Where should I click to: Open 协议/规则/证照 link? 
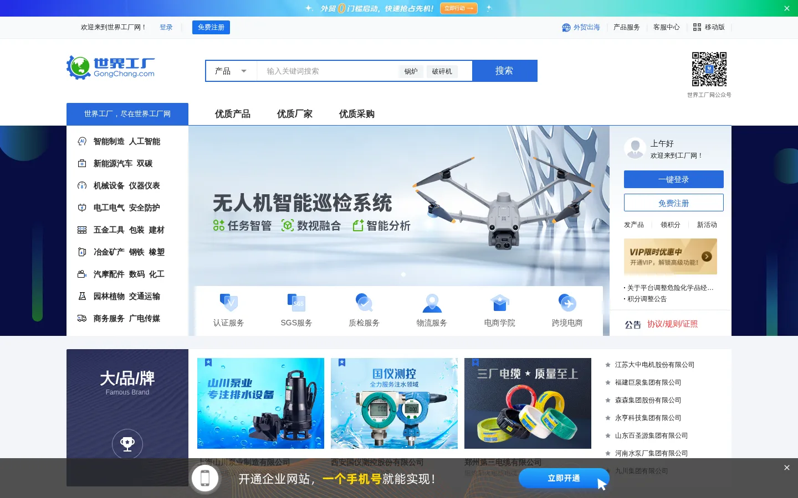[673, 324]
